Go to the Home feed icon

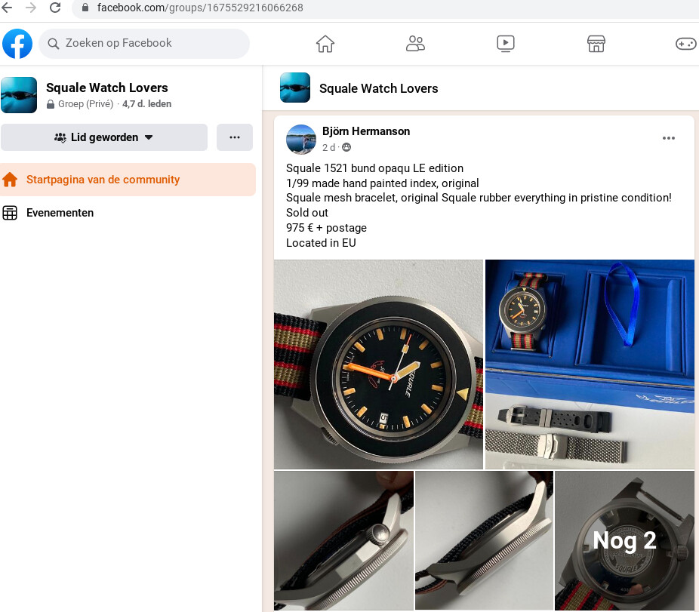(x=325, y=44)
